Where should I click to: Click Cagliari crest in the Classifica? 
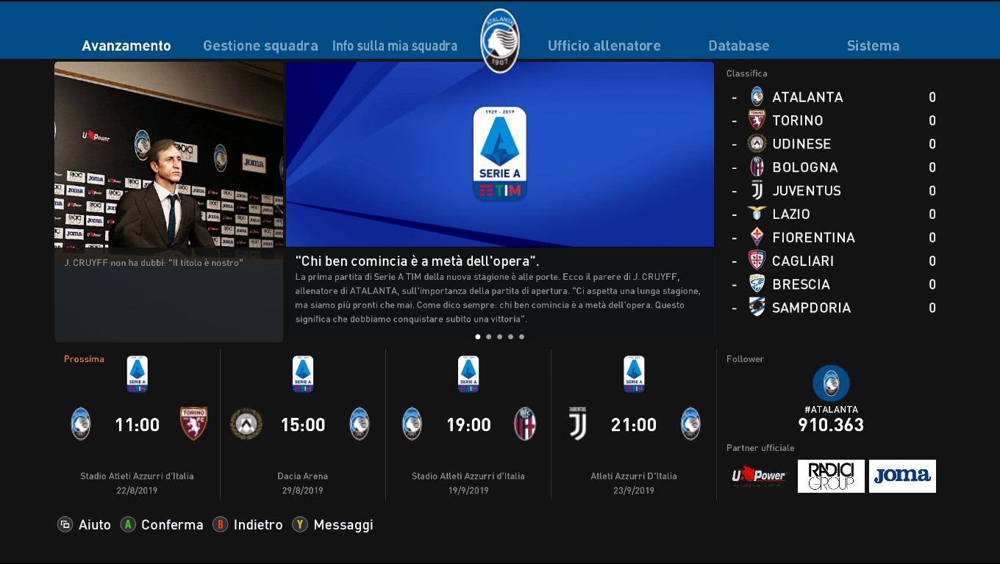757,261
